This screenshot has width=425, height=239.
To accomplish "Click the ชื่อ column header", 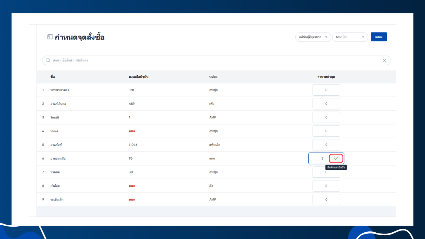I will click(53, 77).
